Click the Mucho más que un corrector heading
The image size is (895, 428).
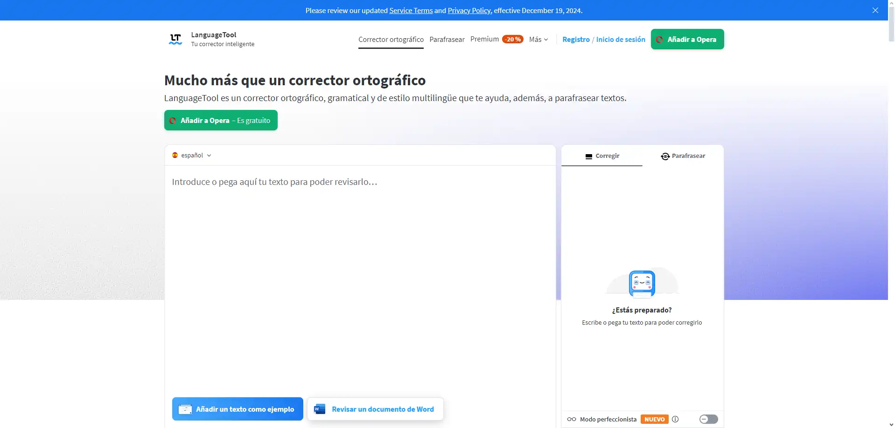(295, 80)
